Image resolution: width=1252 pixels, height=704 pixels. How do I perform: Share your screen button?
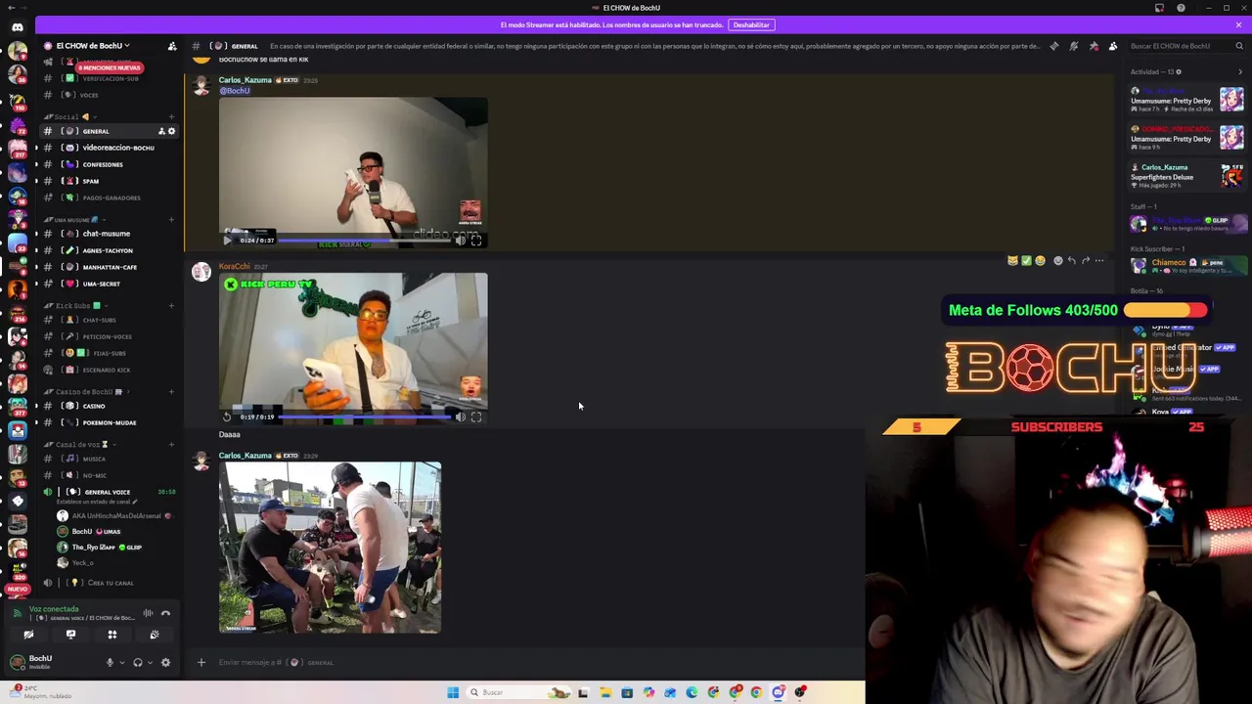click(70, 635)
